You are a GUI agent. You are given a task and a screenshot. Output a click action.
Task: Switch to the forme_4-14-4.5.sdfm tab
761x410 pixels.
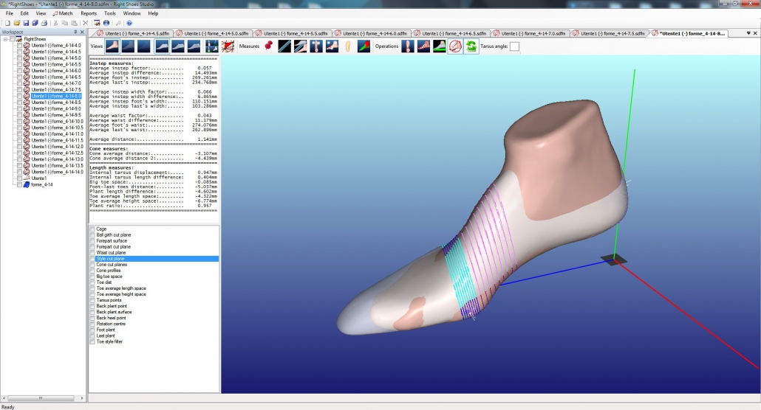coord(133,33)
